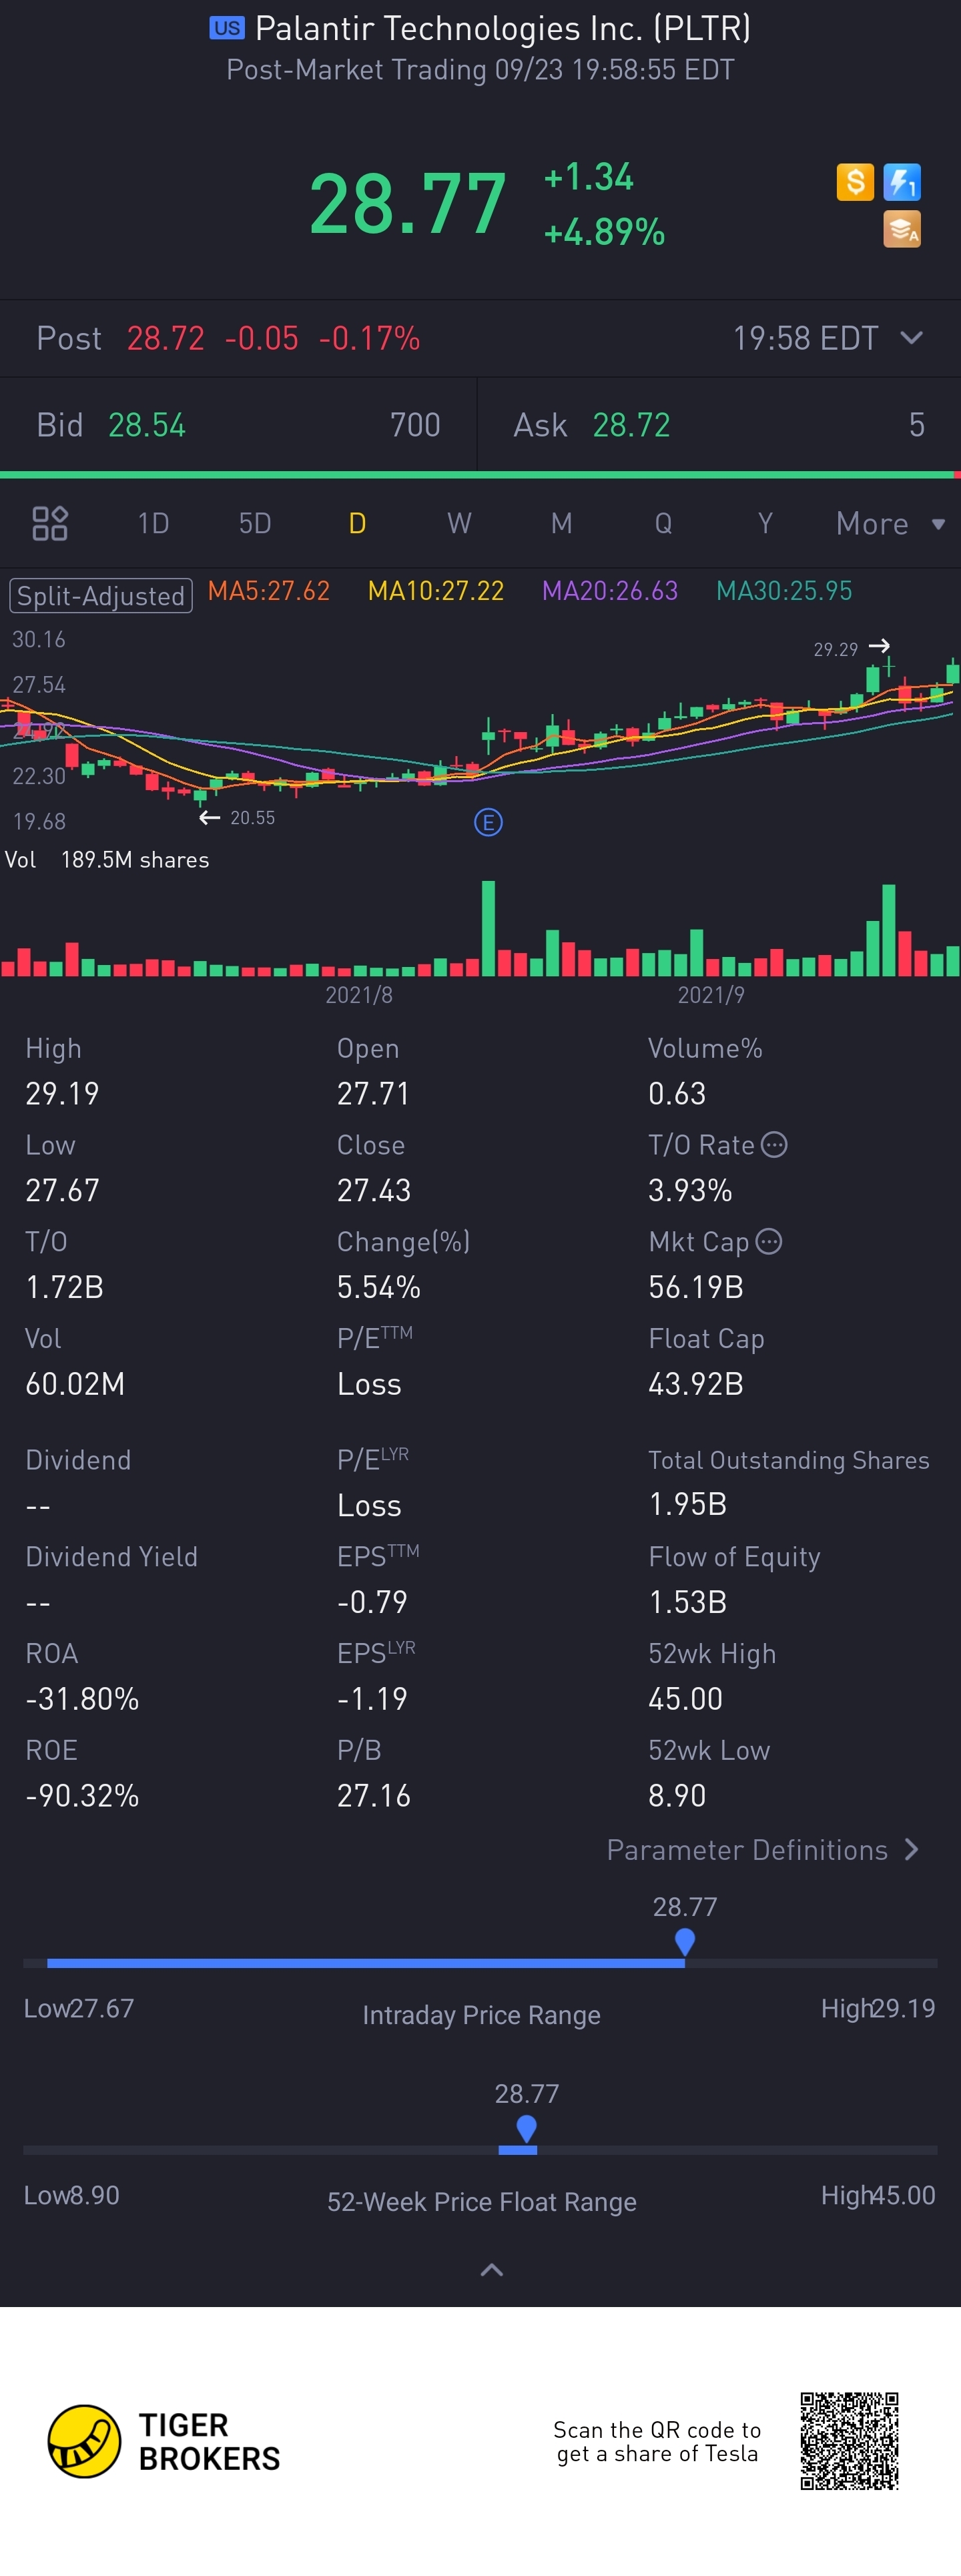Tap the tan stacked coins icon
961x2576 pixels.
pos(902,229)
